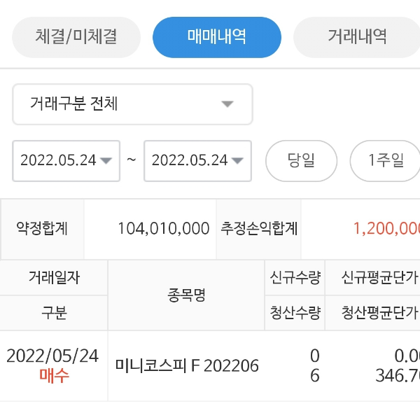Switch to the 매매내역 tab

216,36
